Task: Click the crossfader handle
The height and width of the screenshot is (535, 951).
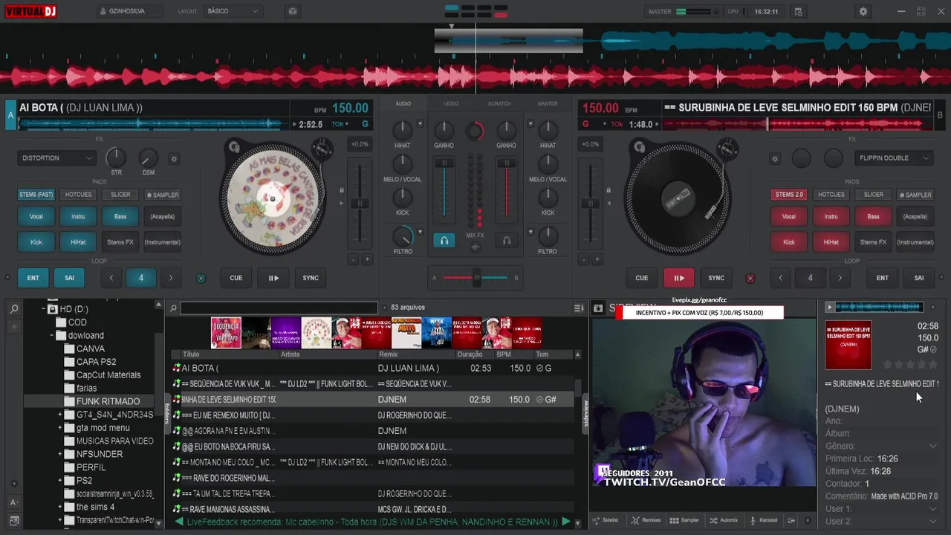Action: [x=476, y=278]
